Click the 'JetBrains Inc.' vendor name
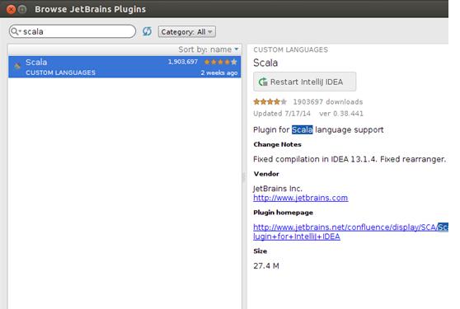 278,188
